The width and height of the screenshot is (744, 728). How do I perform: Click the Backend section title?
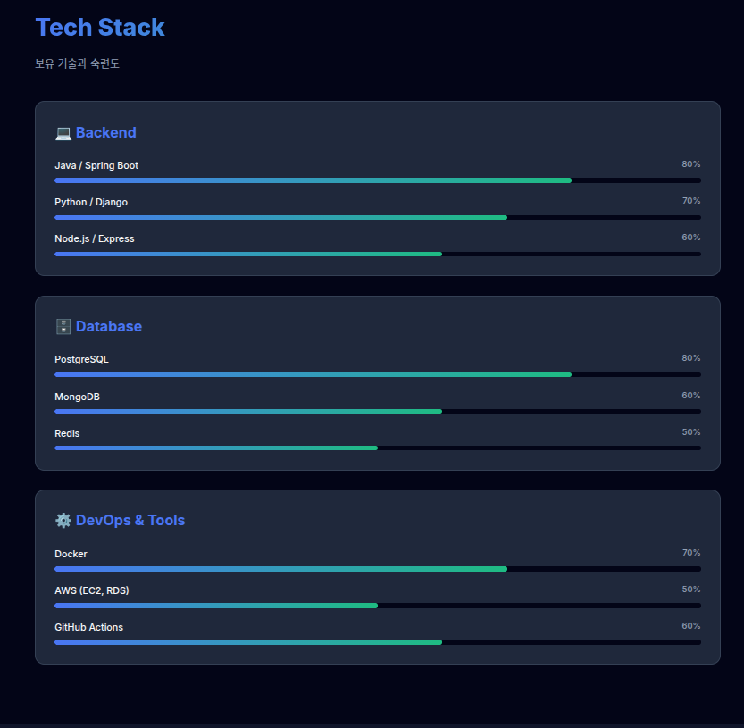[105, 132]
